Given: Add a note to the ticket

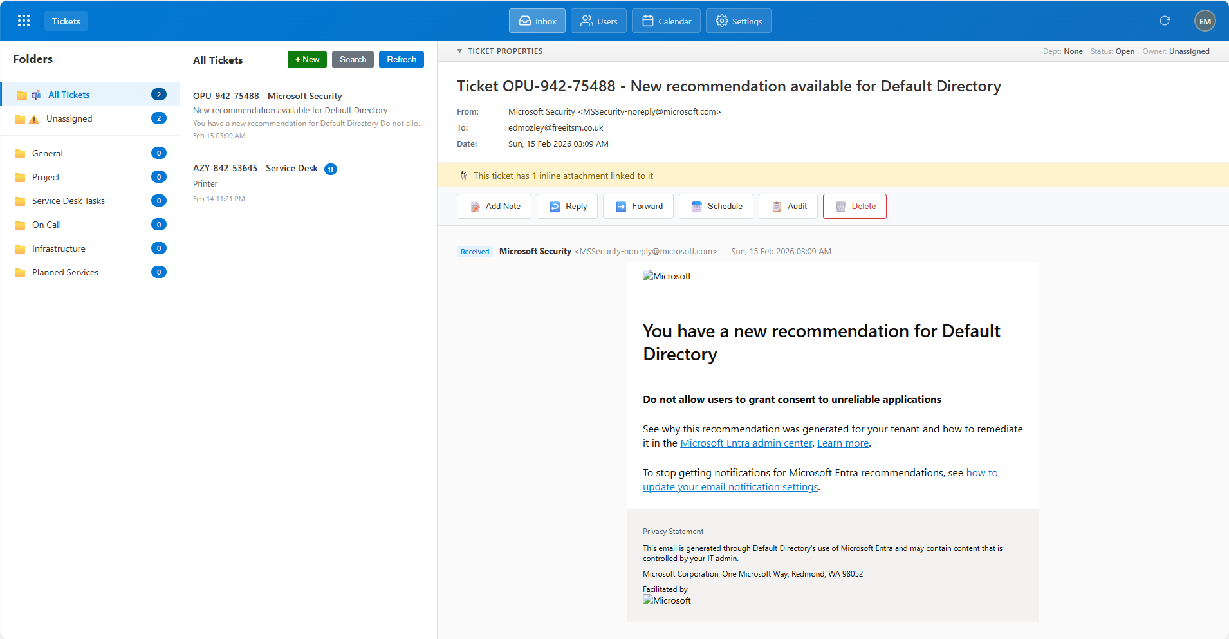Looking at the screenshot, I should pyautogui.click(x=494, y=207).
